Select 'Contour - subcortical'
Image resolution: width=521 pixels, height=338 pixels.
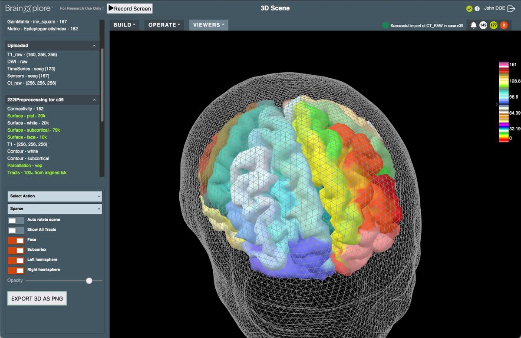[x=28, y=159]
